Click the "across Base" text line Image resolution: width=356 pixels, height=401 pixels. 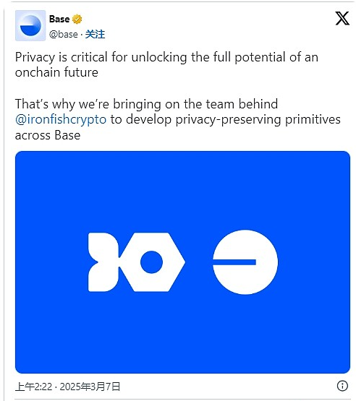click(48, 135)
